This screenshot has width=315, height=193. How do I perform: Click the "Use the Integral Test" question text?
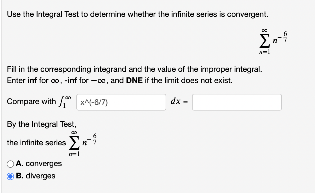coord(138,14)
